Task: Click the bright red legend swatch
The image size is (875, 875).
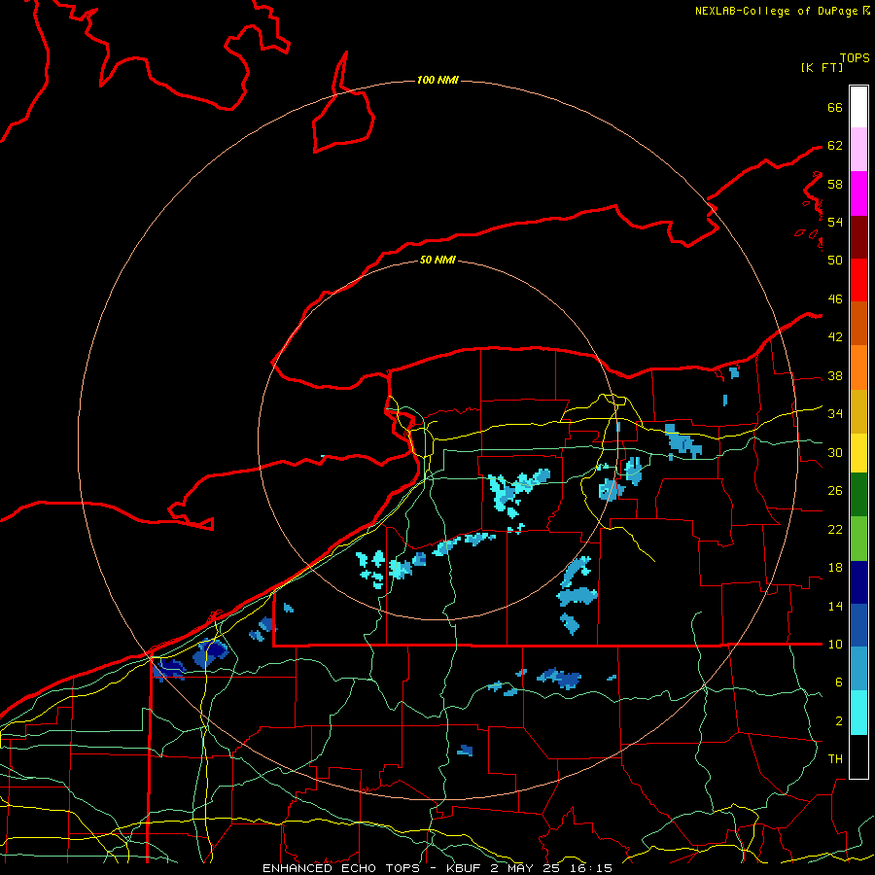Action: coord(858,280)
